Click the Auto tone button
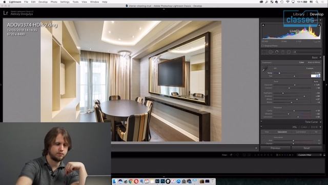This screenshot has width=328, height=185. (x=316, y=81)
